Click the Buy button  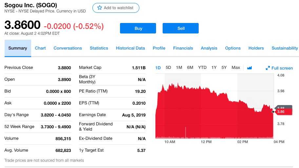coord(138,28)
